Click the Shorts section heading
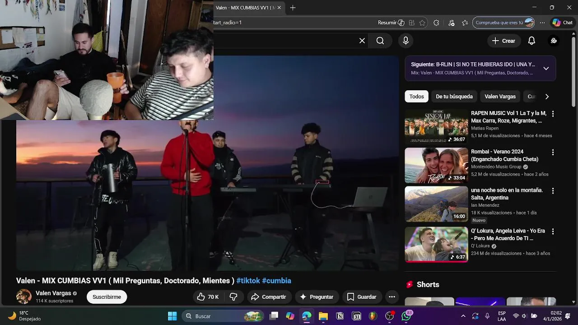578x325 pixels. click(428, 284)
